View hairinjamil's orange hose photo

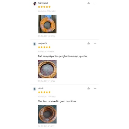click(47, 24)
